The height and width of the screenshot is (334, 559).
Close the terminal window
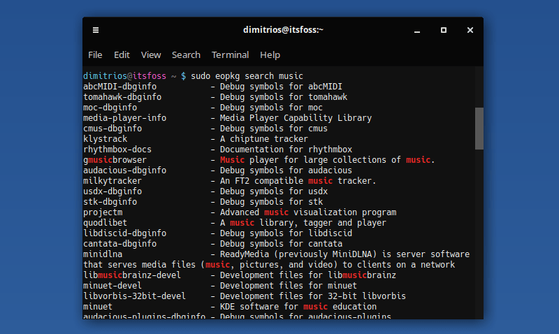click(470, 30)
